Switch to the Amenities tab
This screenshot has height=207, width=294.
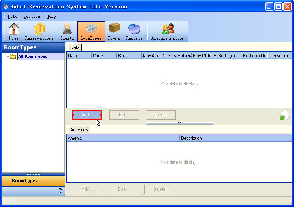[79, 130]
